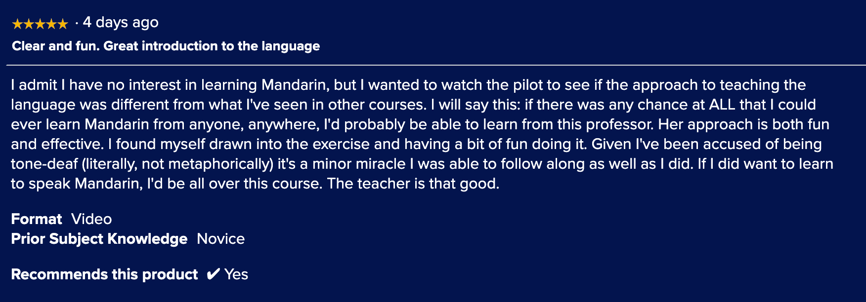This screenshot has height=302, width=866.
Task: Click the second gold star
Action: (29, 24)
